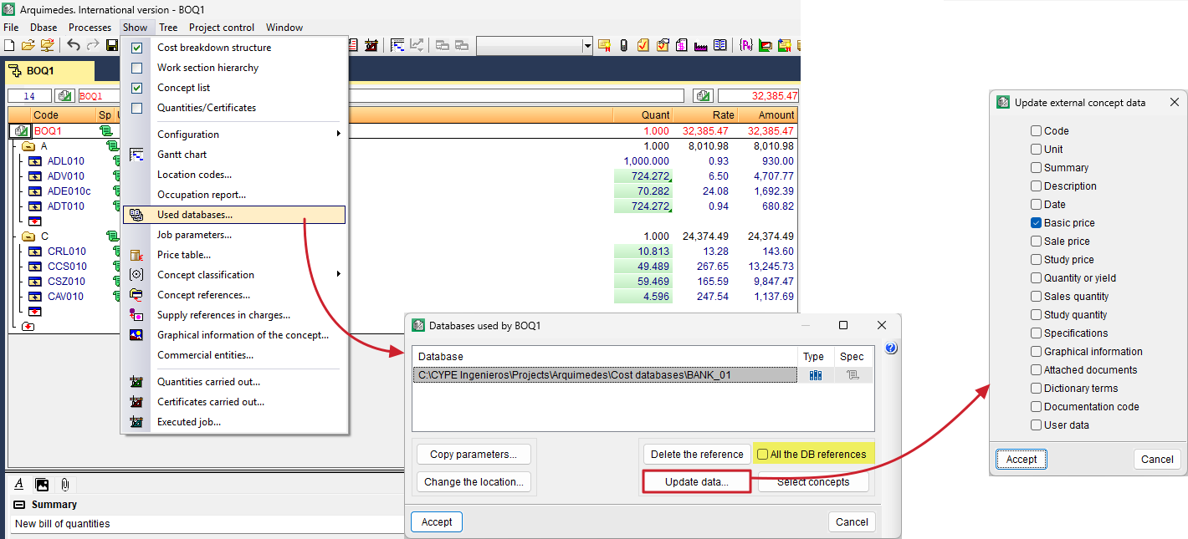The image size is (1188, 539).
Task: Click the Amount column header
Action: click(x=767, y=115)
